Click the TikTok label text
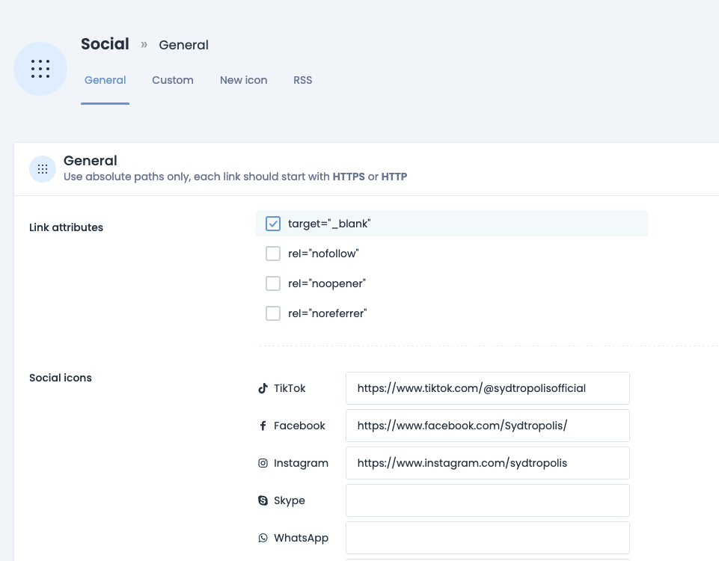This screenshot has height=561, width=719. (290, 388)
